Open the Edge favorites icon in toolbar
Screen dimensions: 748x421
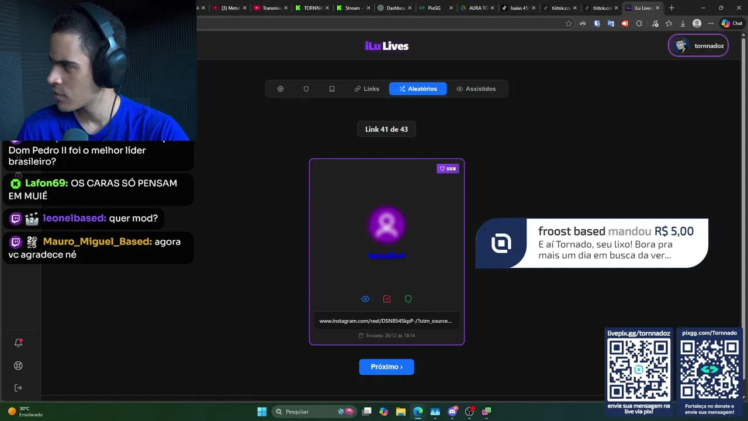pyautogui.click(x=669, y=23)
